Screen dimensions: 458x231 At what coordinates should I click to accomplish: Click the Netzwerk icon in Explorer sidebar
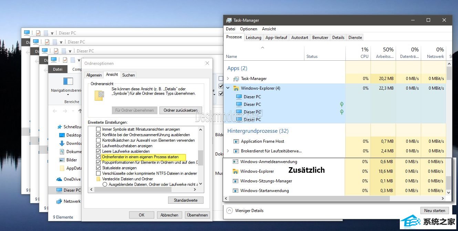59,201
